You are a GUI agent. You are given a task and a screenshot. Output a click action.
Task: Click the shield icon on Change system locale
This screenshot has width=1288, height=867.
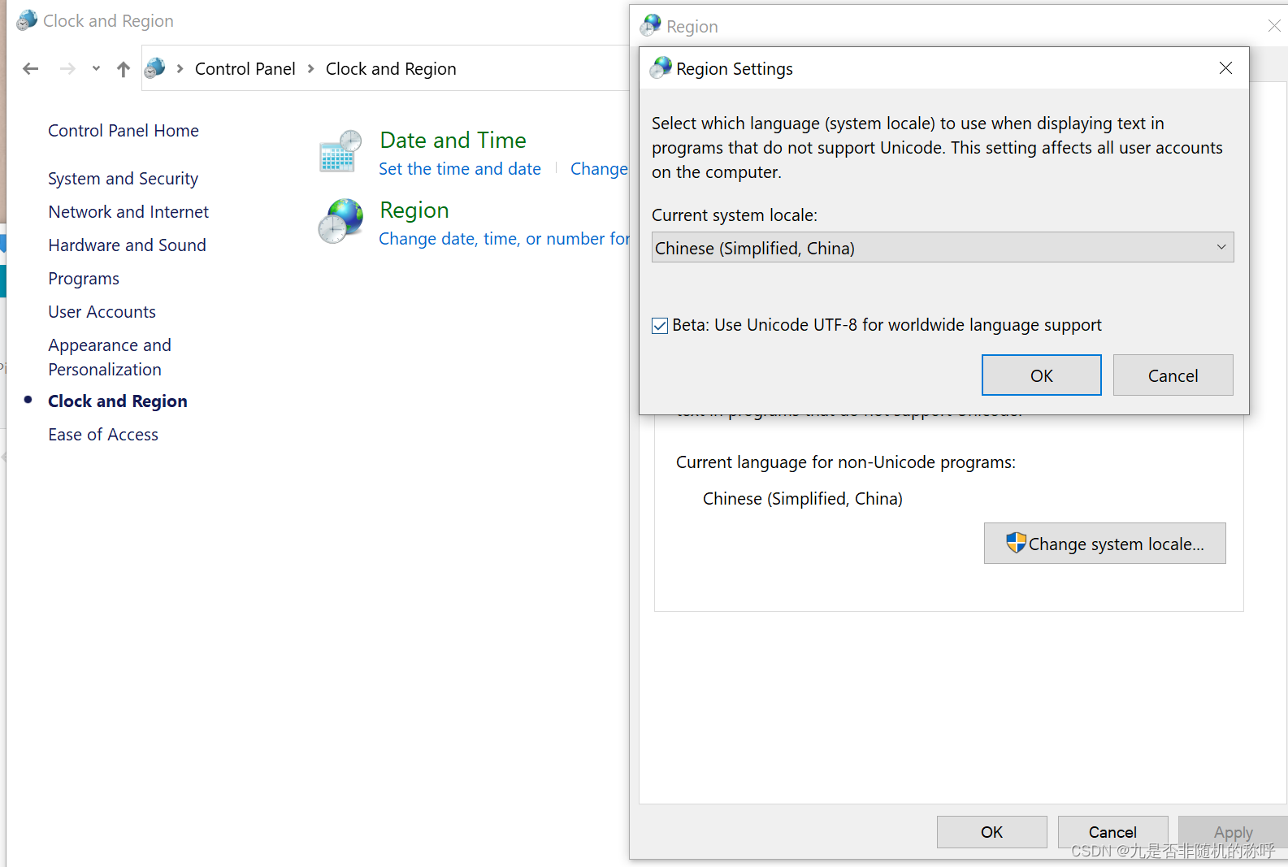1016,543
